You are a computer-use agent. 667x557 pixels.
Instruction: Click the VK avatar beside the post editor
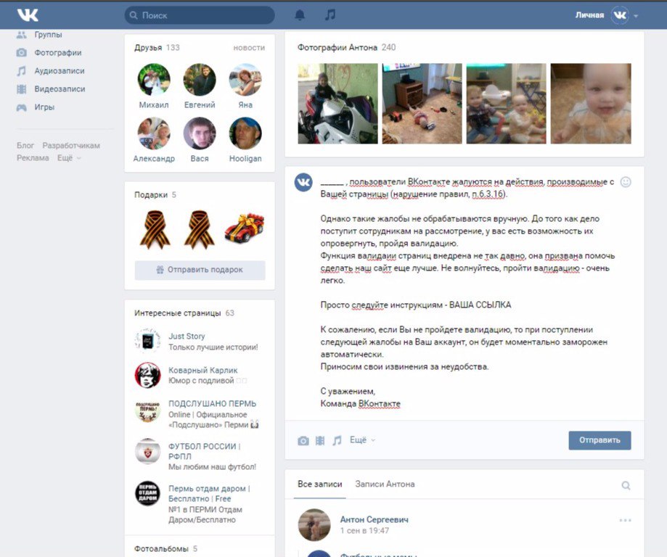[x=303, y=183]
